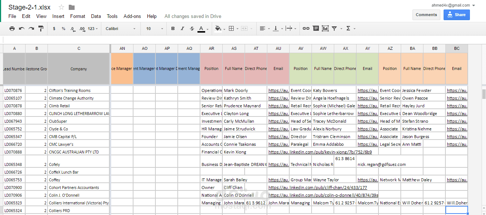The width and height of the screenshot is (486, 215).
Task: Toggle strikethrough formatting
Action: tap(192, 29)
